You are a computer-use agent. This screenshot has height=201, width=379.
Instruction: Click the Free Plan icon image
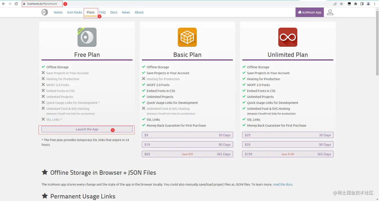pyautogui.click(x=87, y=37)
